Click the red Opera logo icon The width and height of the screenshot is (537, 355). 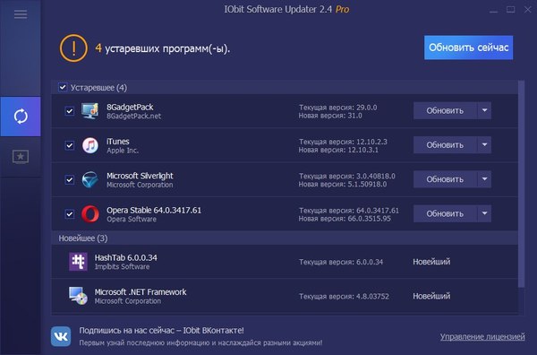point(90,213)
